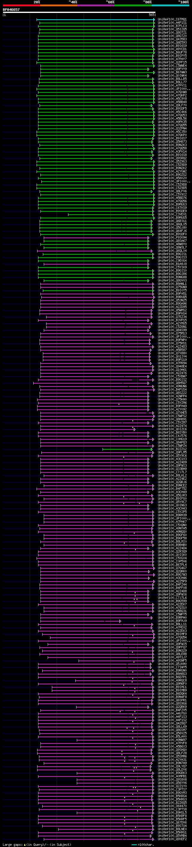Open UniRef100_A5C350 hit
Screen dimensions: 192x847
172,132
